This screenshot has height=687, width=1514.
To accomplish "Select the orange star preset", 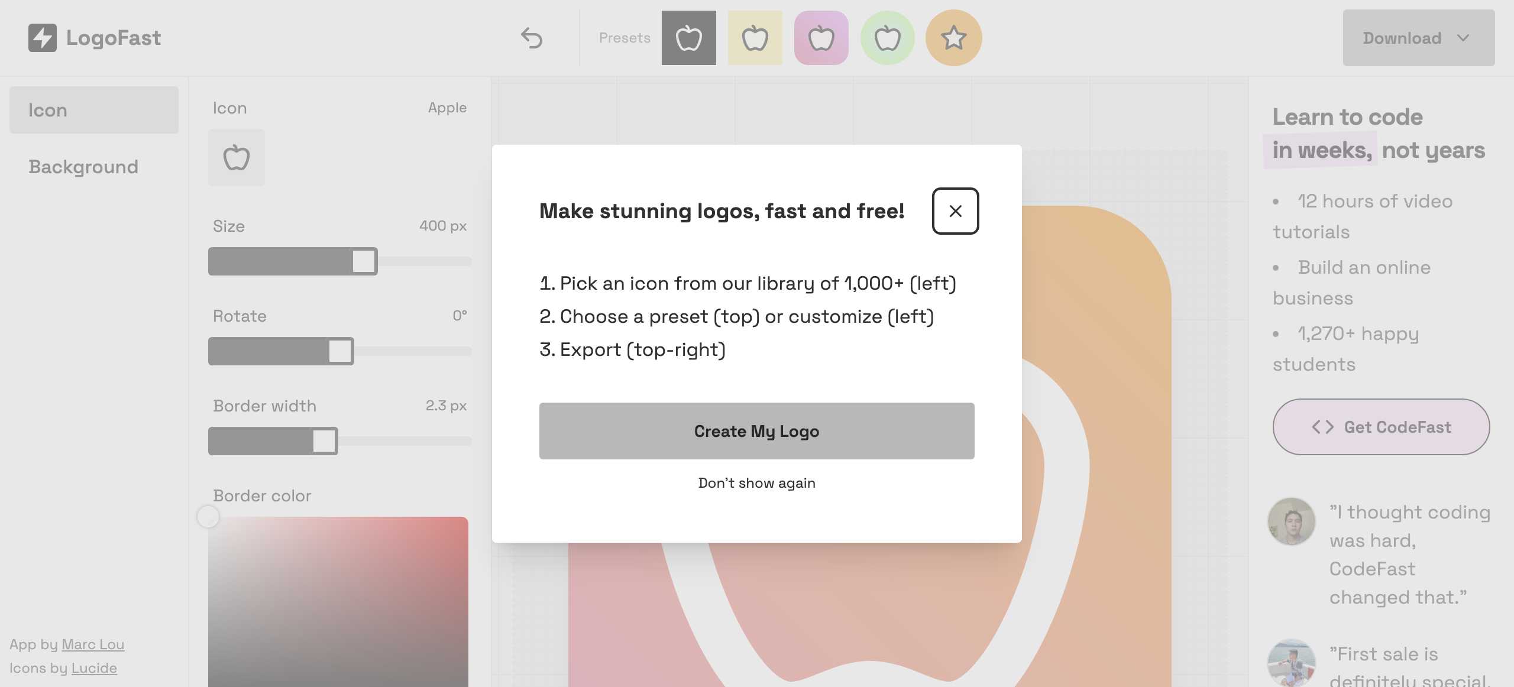I will (x=953, y=38).
